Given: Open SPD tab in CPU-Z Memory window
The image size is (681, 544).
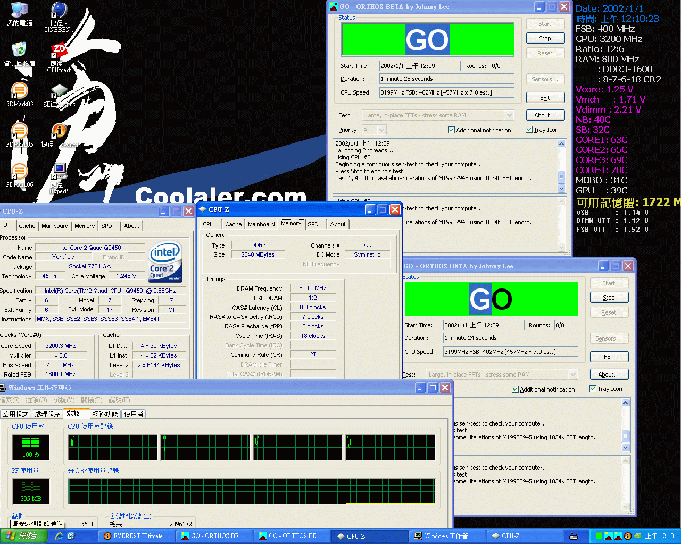Looking at the screenshot, I should 313,224.
